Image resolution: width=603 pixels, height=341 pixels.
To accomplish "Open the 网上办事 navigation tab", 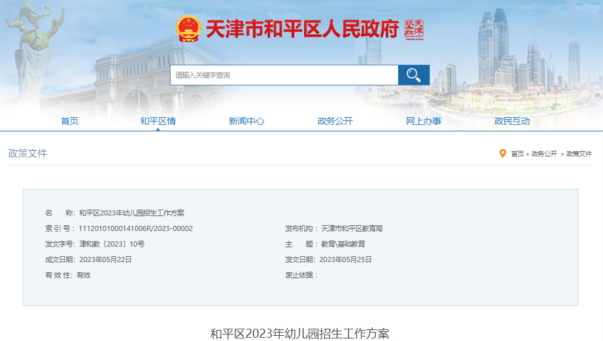I will click(x=423, y=121).
